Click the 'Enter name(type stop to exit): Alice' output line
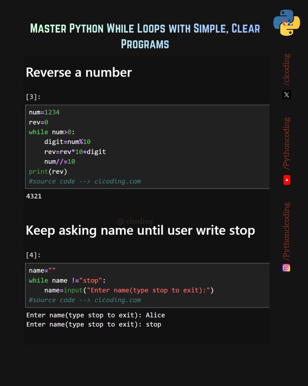Image resolution: width=308 pixels, height=386 pixels. coord(95,315)
